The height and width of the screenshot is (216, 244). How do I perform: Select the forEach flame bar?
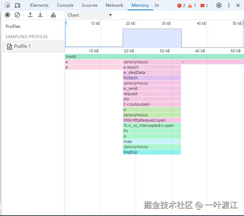click(x=152, y=78)
